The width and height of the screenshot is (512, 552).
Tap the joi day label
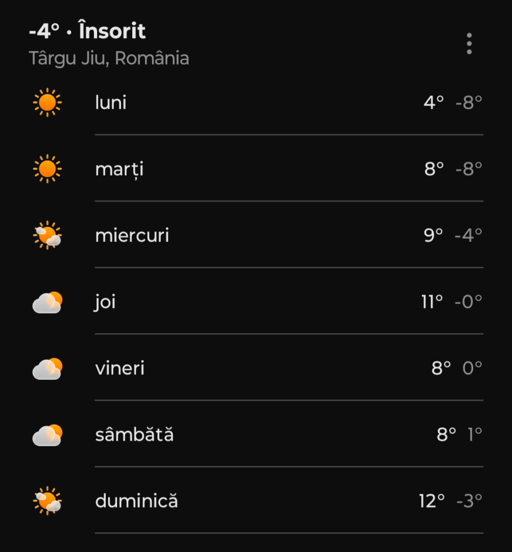(x=105, y=302)
